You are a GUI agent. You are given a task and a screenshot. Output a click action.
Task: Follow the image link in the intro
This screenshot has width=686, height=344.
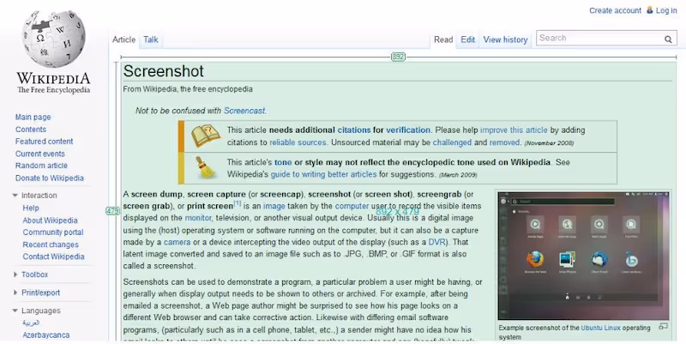click(274, 206)
